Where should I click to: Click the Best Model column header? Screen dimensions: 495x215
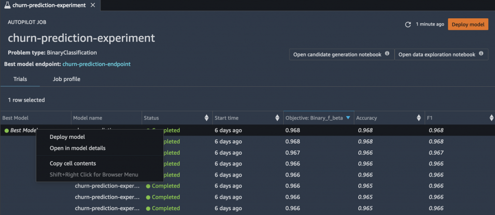pyautogui.click(x=36, y=118)
